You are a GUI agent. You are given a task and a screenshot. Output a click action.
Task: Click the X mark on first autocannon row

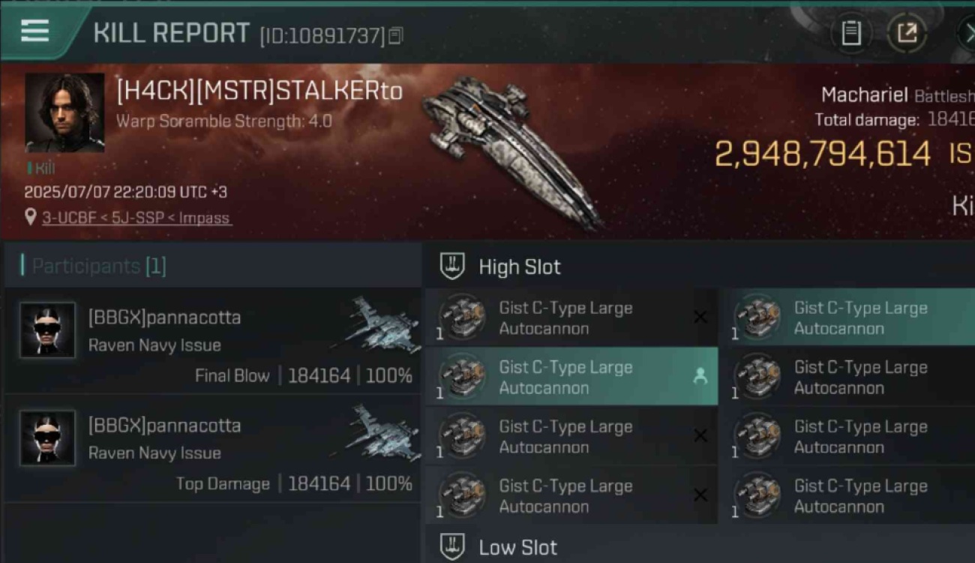(700, 318)
